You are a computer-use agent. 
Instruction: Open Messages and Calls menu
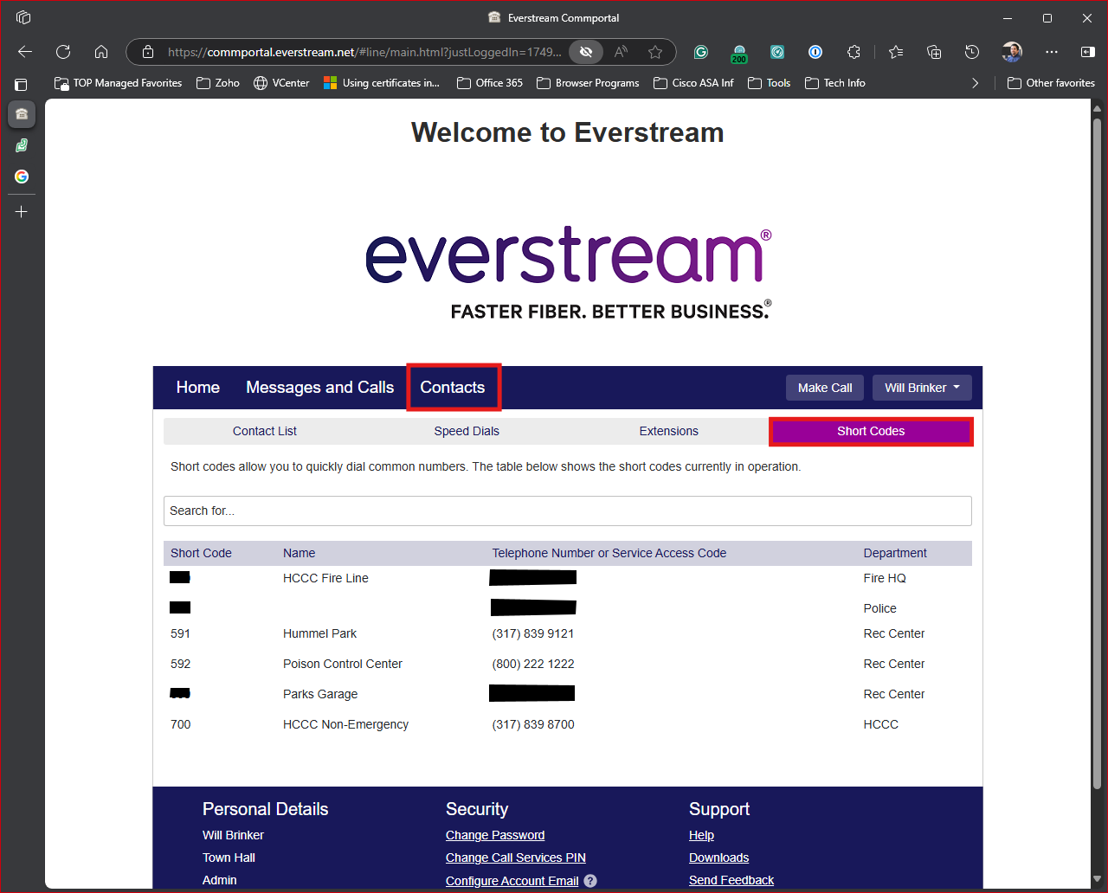320,388
